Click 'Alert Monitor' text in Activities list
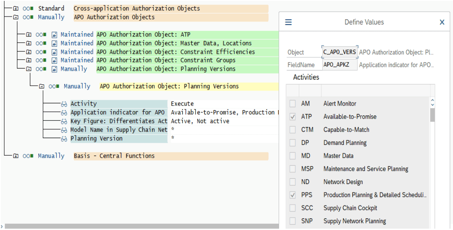 (340, 103)
